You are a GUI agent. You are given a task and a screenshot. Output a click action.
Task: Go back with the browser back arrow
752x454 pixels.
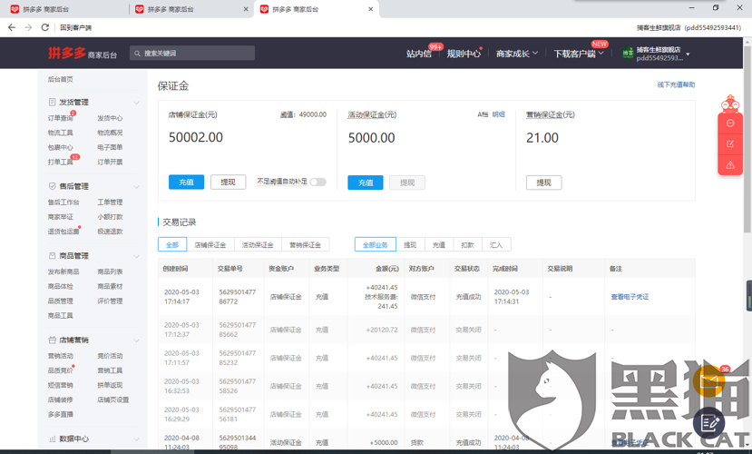pos(12,27)
